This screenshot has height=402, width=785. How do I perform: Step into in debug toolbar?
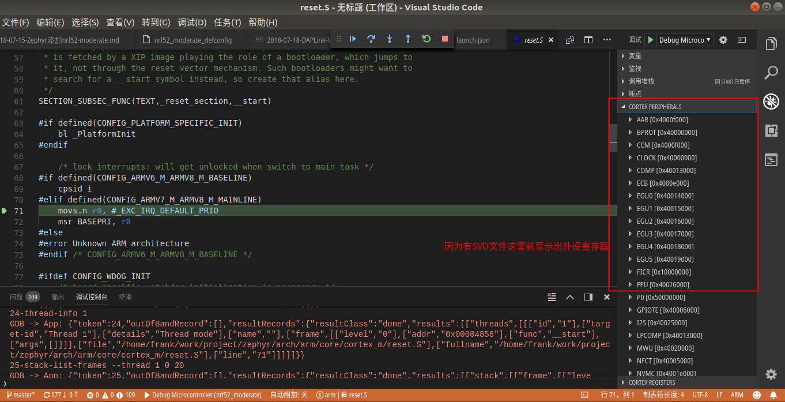[390, 39]
